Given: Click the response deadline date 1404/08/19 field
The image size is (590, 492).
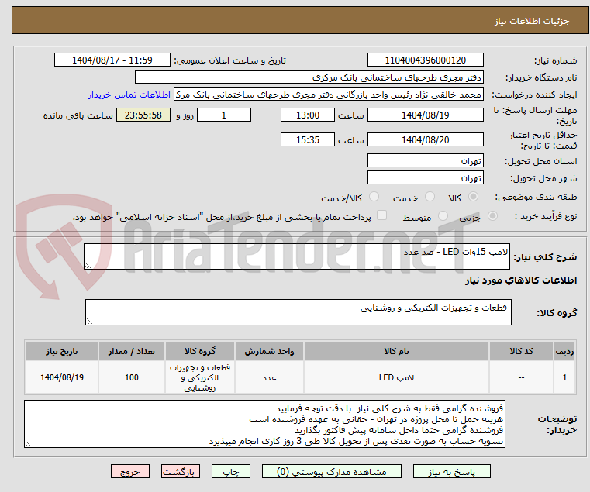Looking at the screenshot, I should [x=425, y=115].
